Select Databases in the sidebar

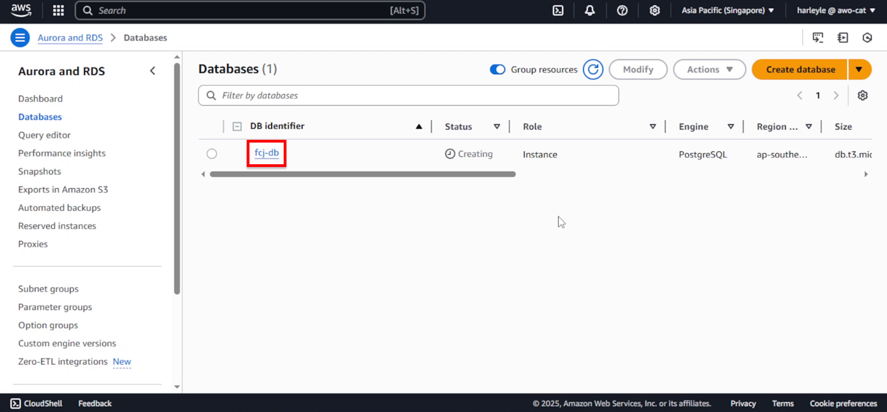(40, 117)
